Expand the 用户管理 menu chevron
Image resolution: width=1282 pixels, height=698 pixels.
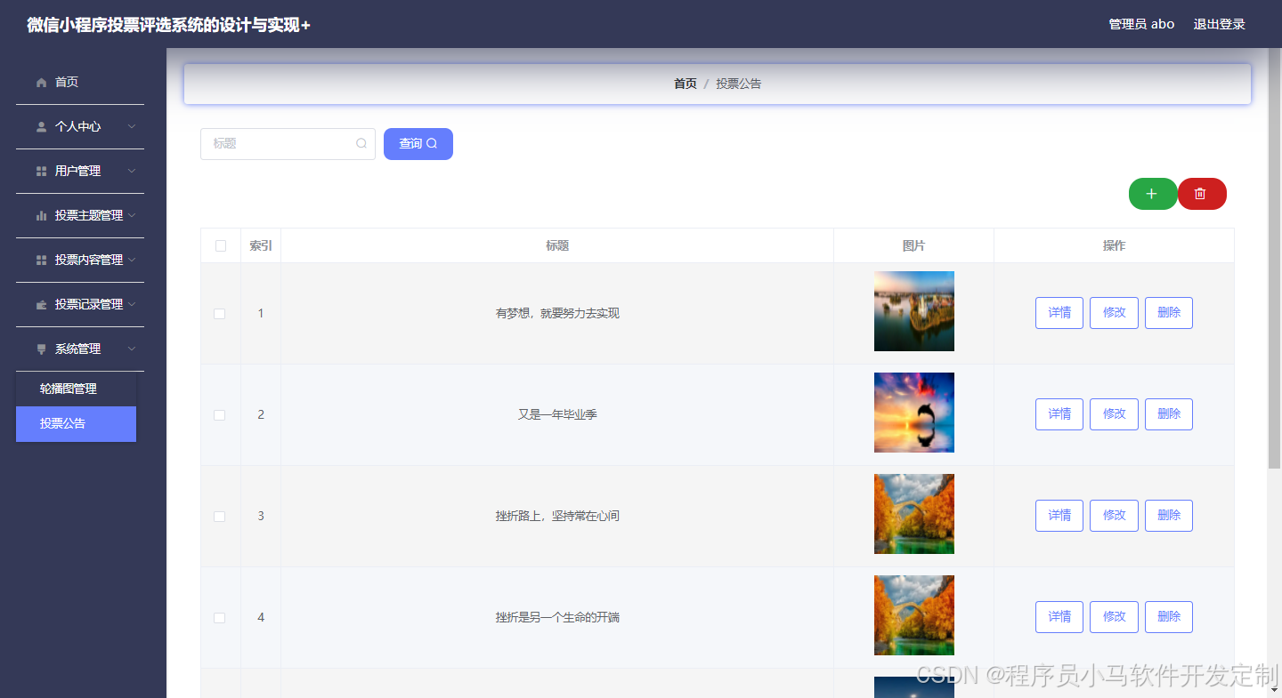[x=132, y=171]
